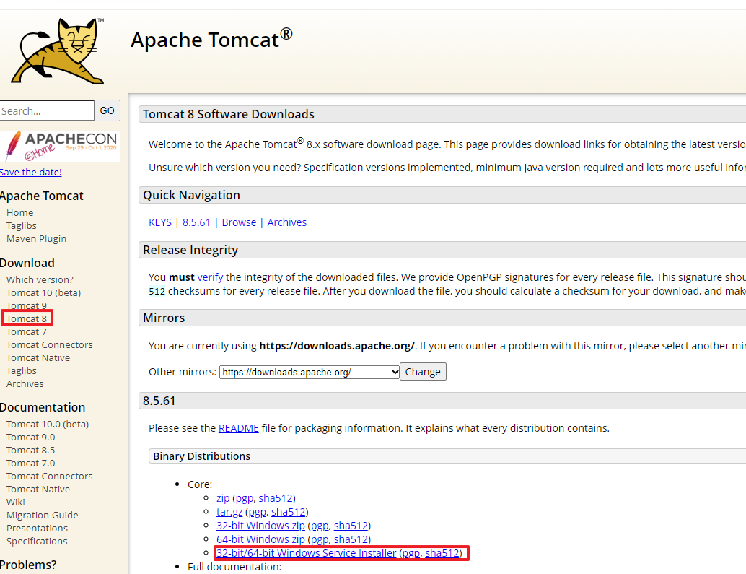Click the GO search button
This screenshot has width=746, height=574.
pyautogui.click(x=107, y=110)
